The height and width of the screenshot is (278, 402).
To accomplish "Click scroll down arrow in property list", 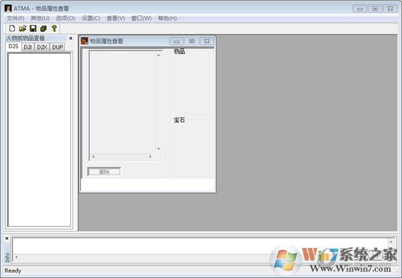I will pos(158,149).
